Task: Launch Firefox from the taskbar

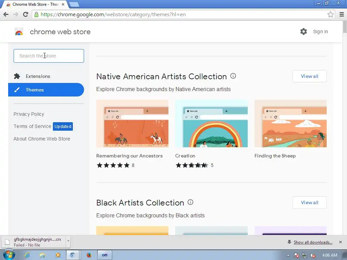Action: pos(89,255)
